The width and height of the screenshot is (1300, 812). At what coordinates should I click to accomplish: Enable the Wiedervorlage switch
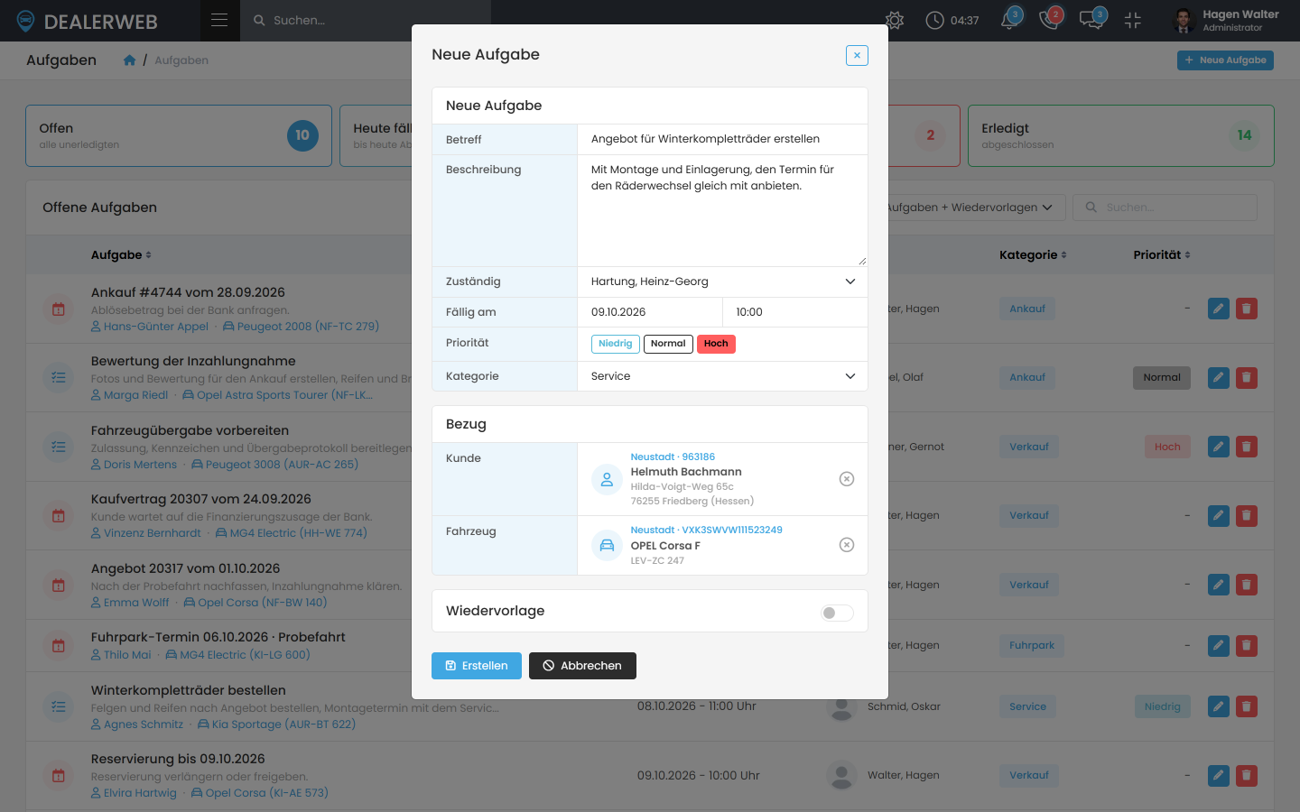837,613
